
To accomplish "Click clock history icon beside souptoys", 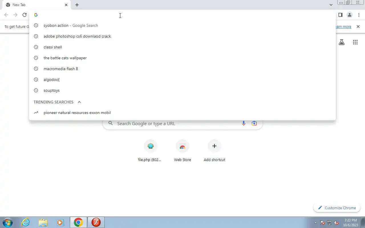I will click(36, 90).
